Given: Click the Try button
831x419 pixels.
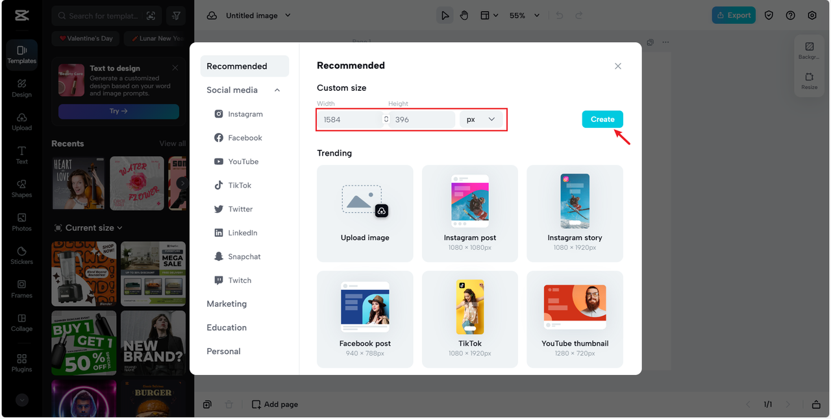Looking at the screenshot, I should (119, 112).
